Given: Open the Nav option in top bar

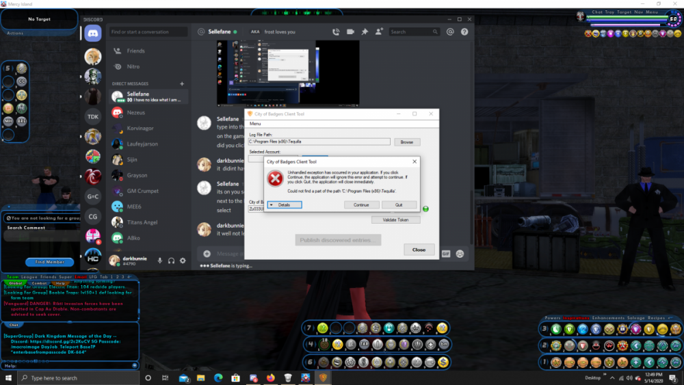Looking at the screenshot, I should 639,12.
